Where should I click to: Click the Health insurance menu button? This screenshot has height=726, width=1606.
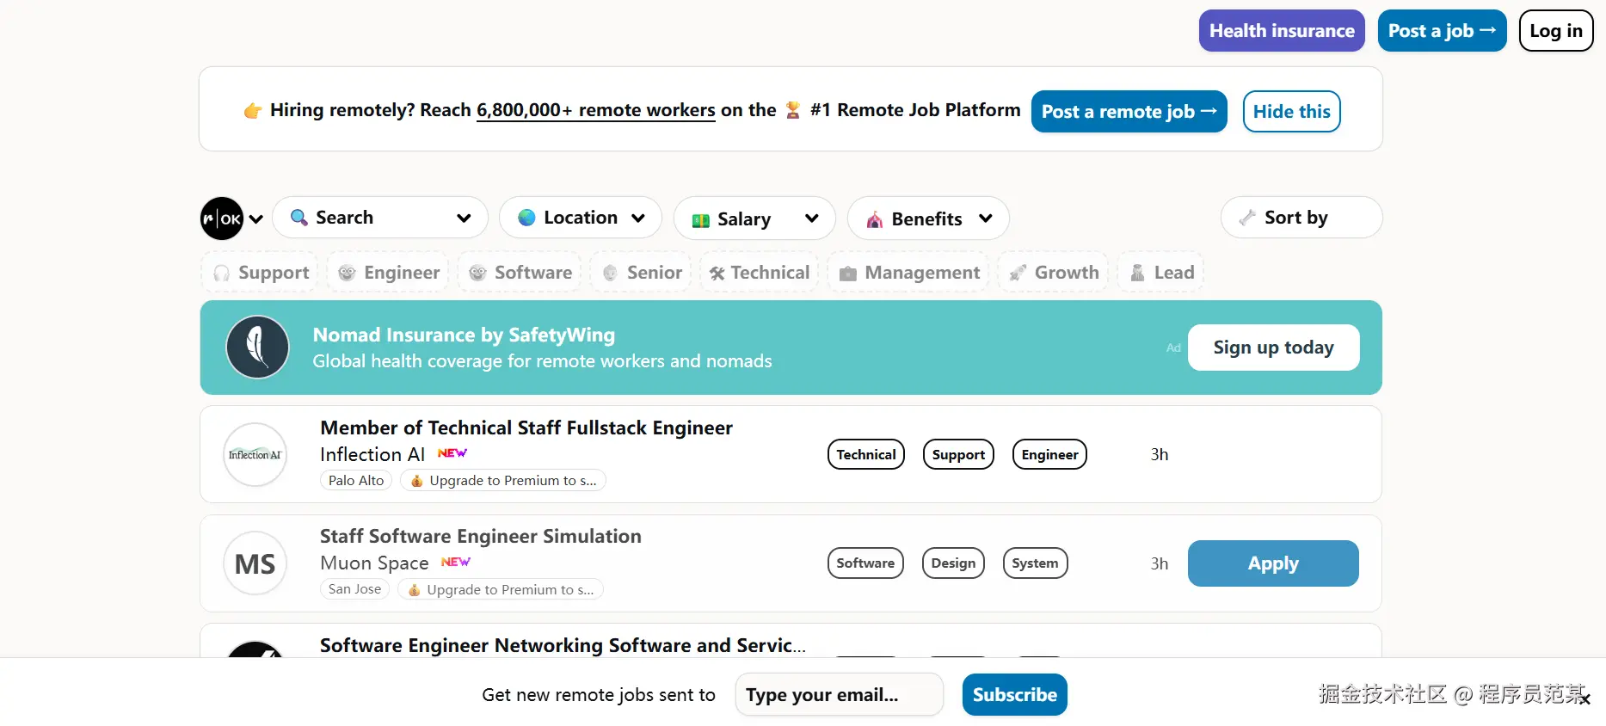tap(1281, 31)
